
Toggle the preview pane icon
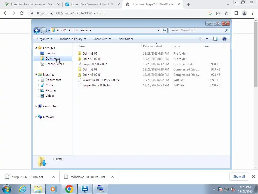(215, 39)
